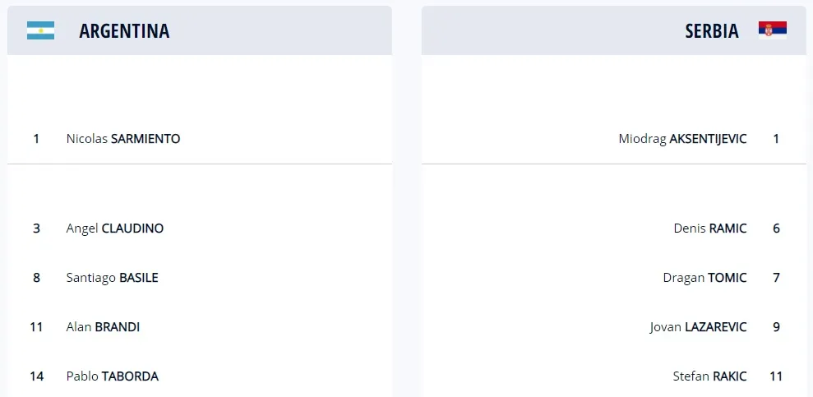
Task: Open Denis RAMIC's player profile
Action: pos(709,229)
